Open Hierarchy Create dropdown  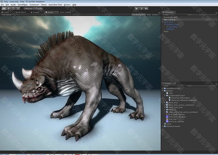click(166, 15)
